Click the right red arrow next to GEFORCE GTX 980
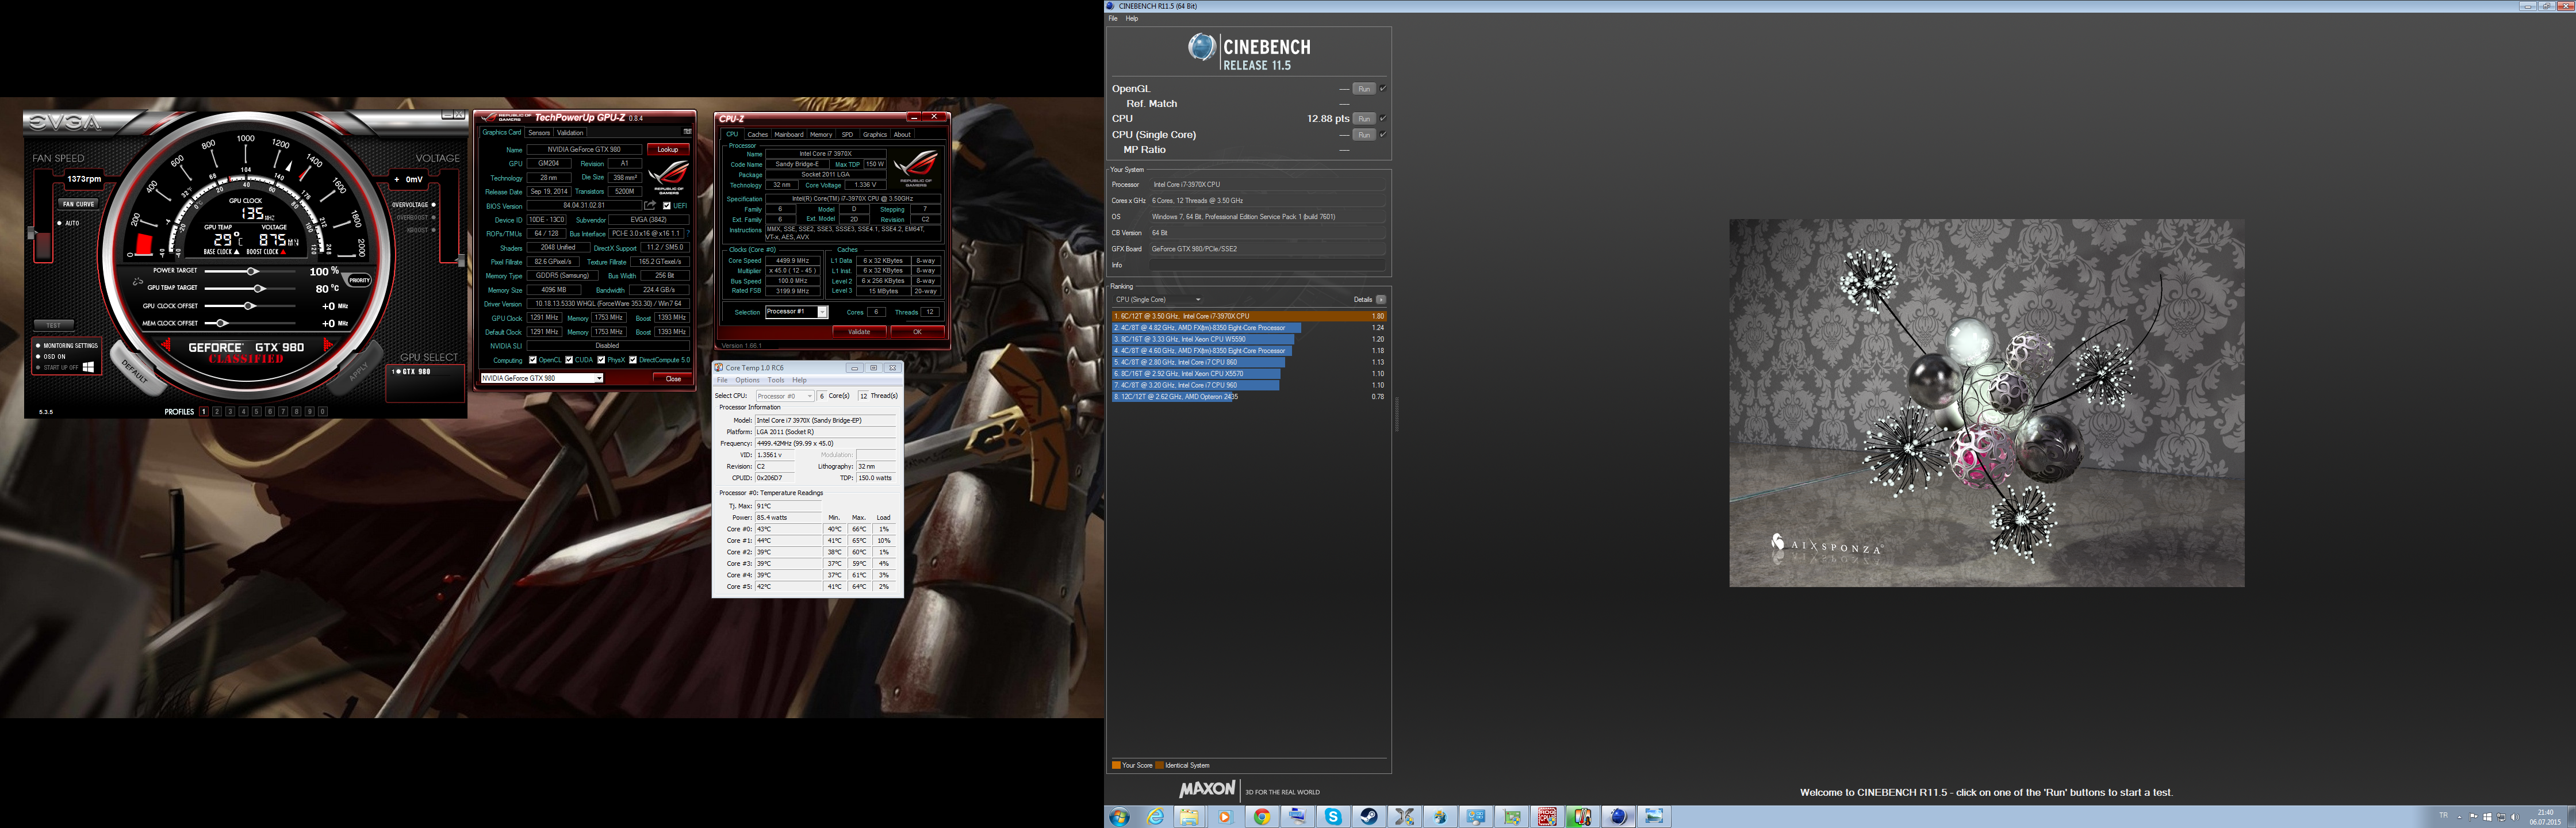The width and height of the screenshot is (2576, 828). click(x=328, y=345)
